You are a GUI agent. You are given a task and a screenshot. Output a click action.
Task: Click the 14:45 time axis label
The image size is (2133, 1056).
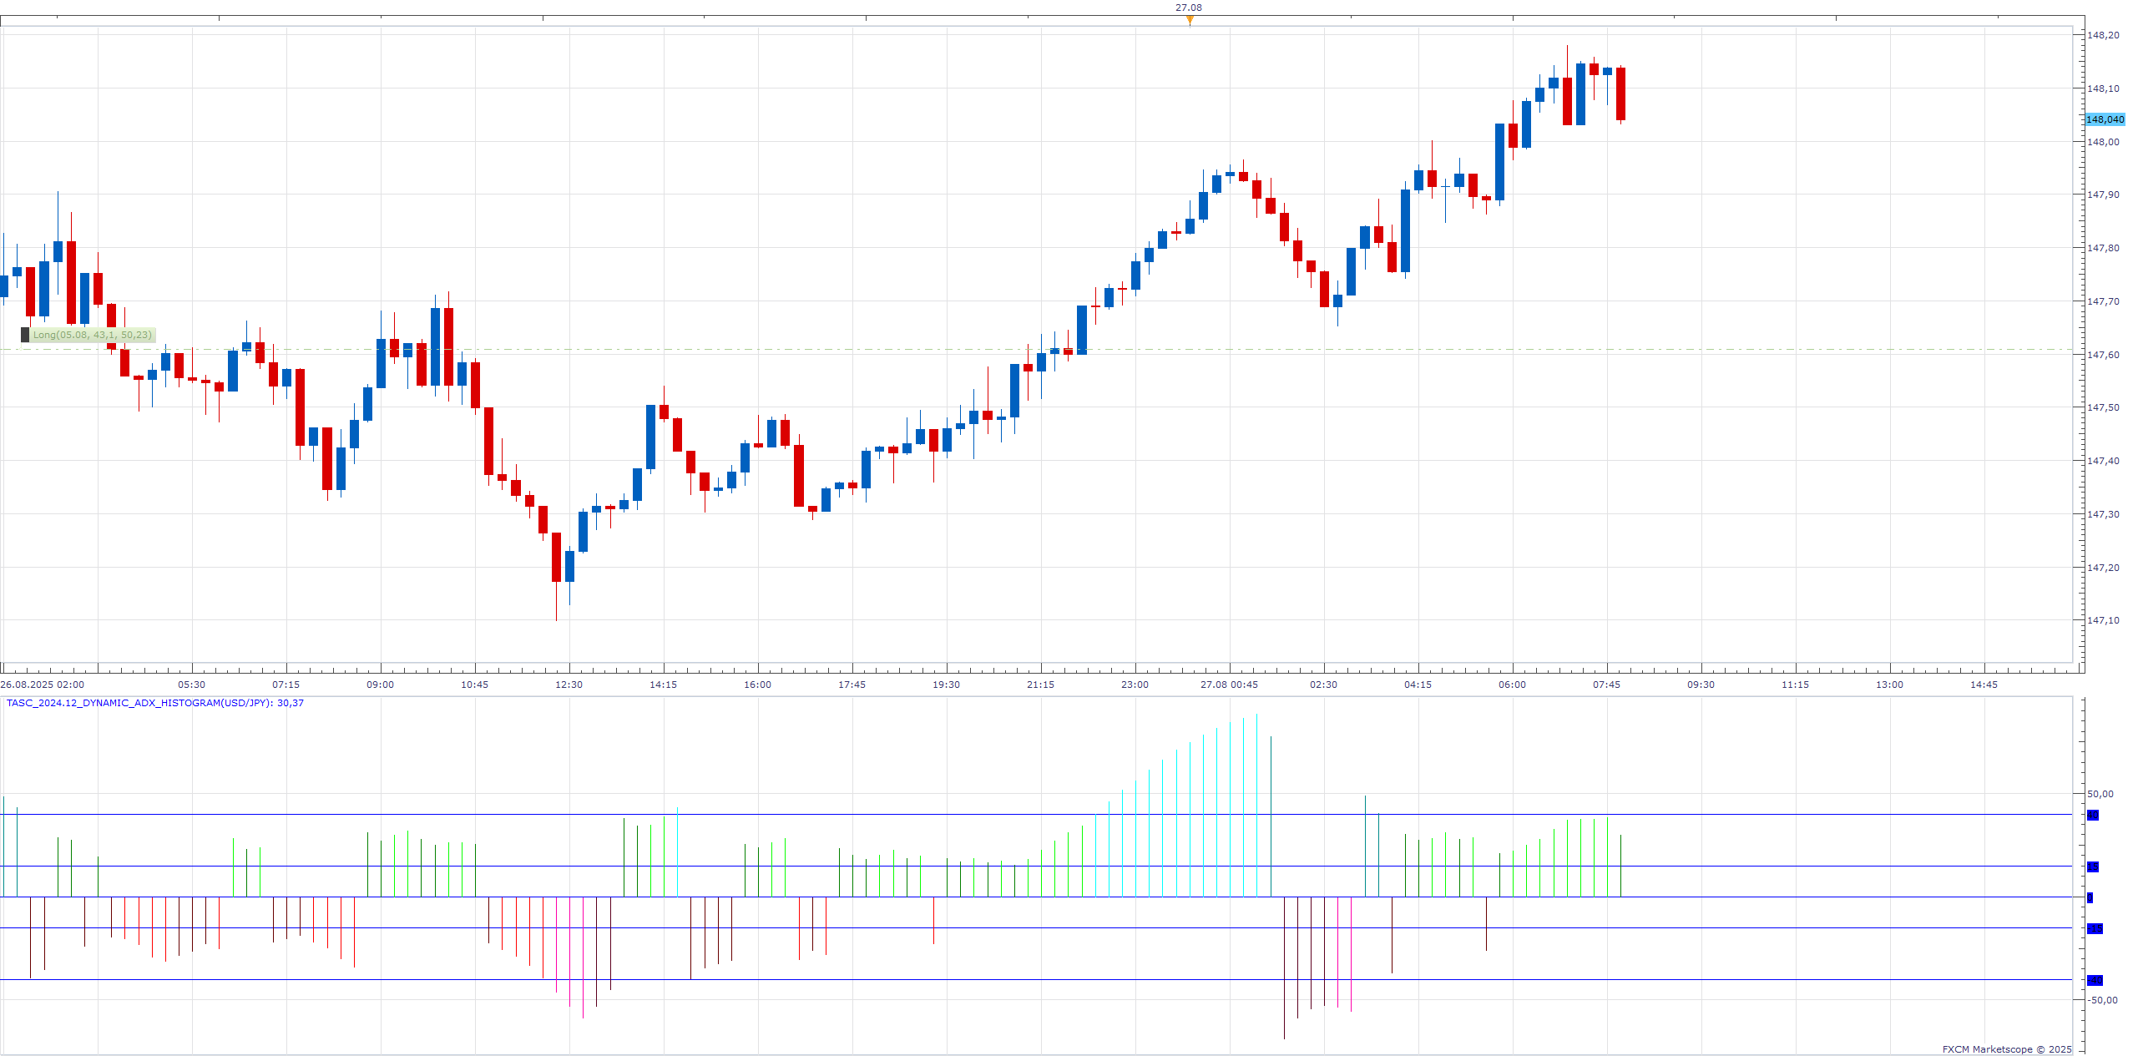(1984, 685)
